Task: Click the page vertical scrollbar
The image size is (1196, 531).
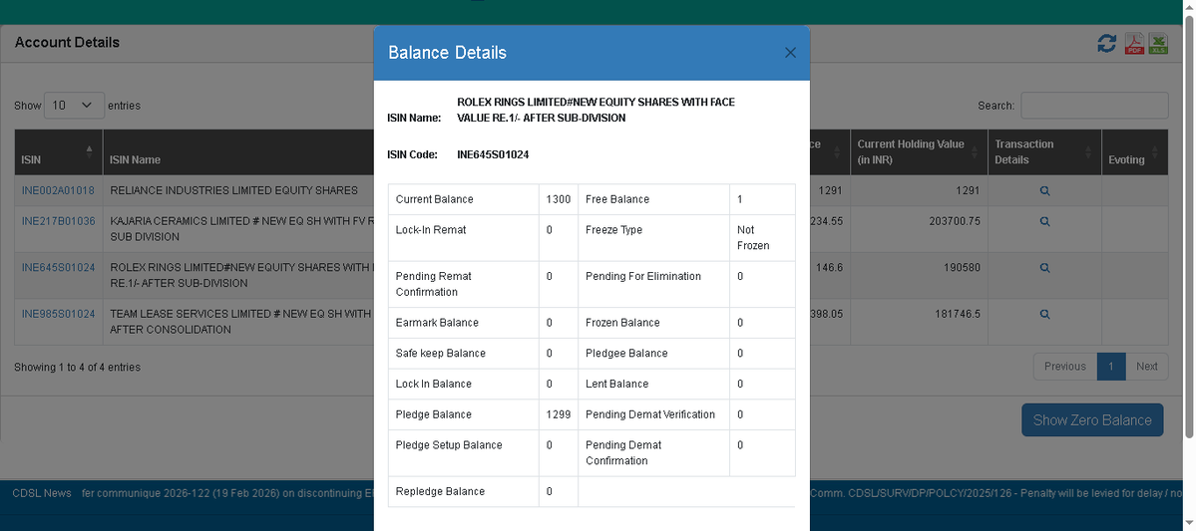Action: pos(1189,225)
